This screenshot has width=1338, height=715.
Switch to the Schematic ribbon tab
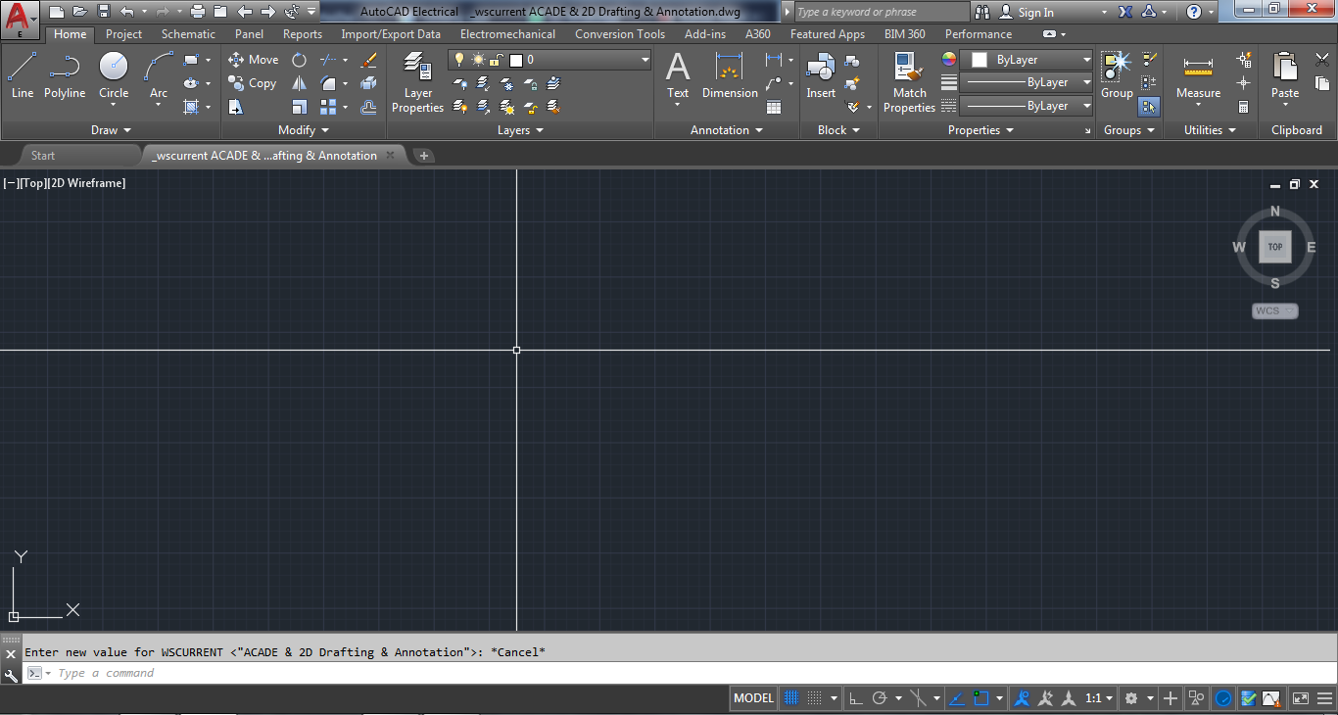tap(188, 33)
